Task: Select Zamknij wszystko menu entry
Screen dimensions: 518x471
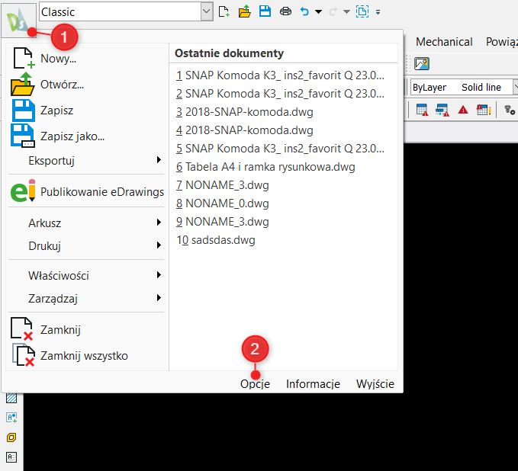Action: click(x=86, y=355)
